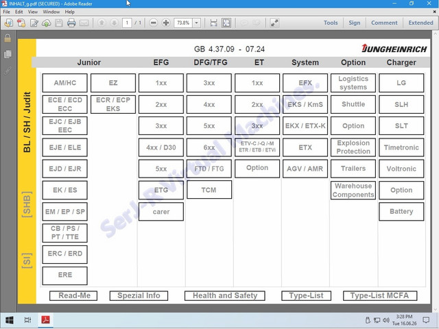Open the Battery charger box
Image resolution: width=439 pixels, height=329 pixels.
coord(401,212)
